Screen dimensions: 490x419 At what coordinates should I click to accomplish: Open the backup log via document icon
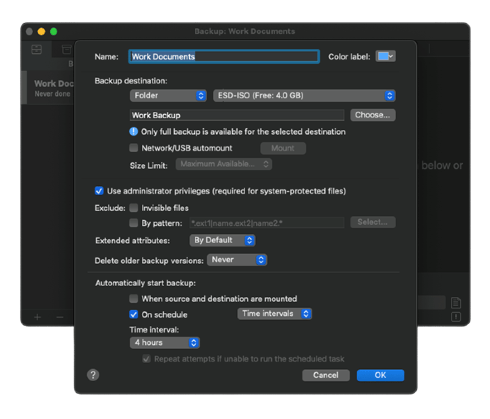(455, 302)
